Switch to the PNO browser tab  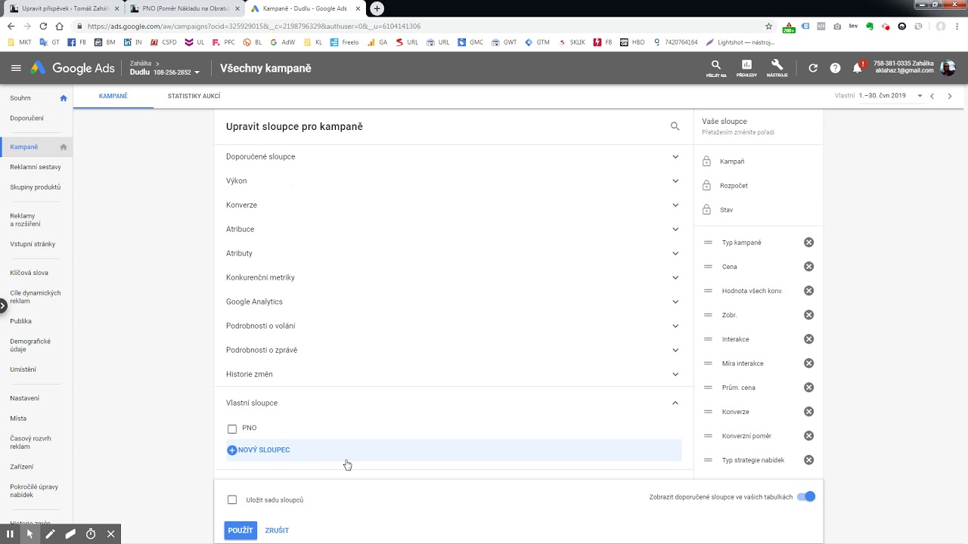pos(185,9)
